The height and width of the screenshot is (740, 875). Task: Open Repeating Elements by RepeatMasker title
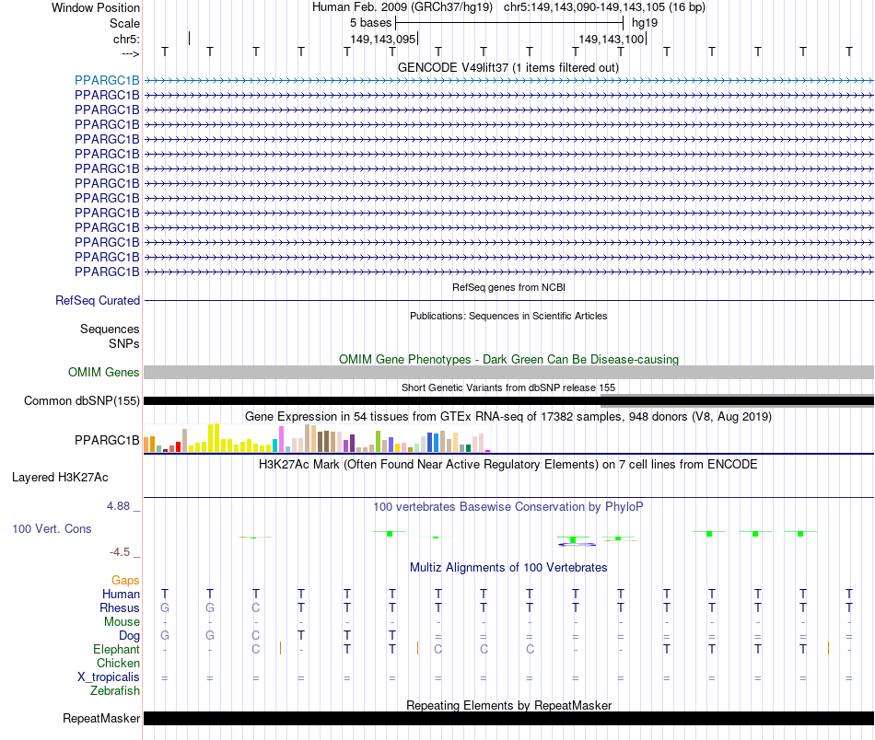point(508,705)
